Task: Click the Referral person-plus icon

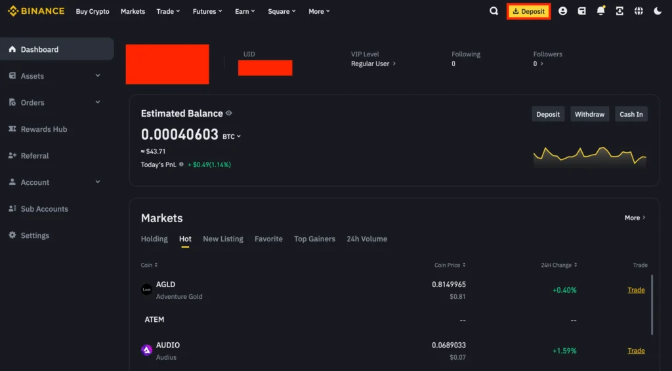Action: [x=12, y=155]
